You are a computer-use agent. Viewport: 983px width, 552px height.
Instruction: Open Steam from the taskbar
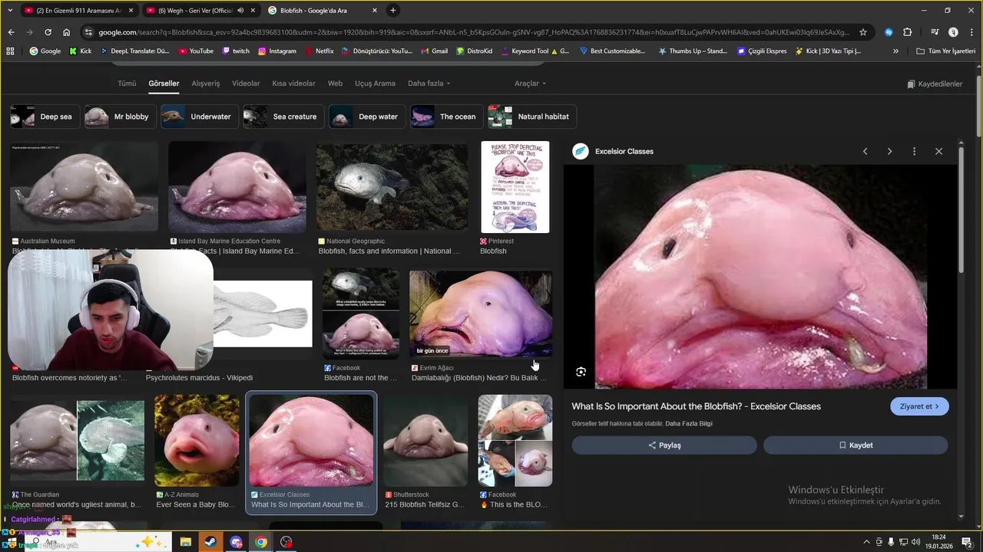point(210,542)
